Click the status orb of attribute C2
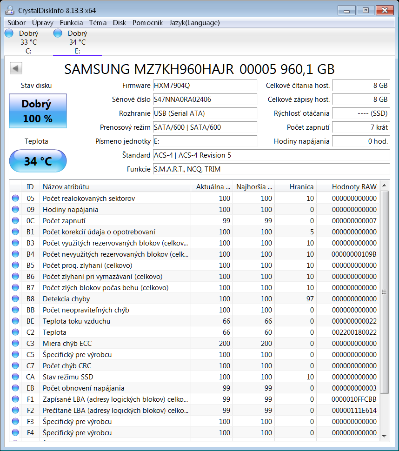This screenshot has height=451, width=399. [15, 332]
